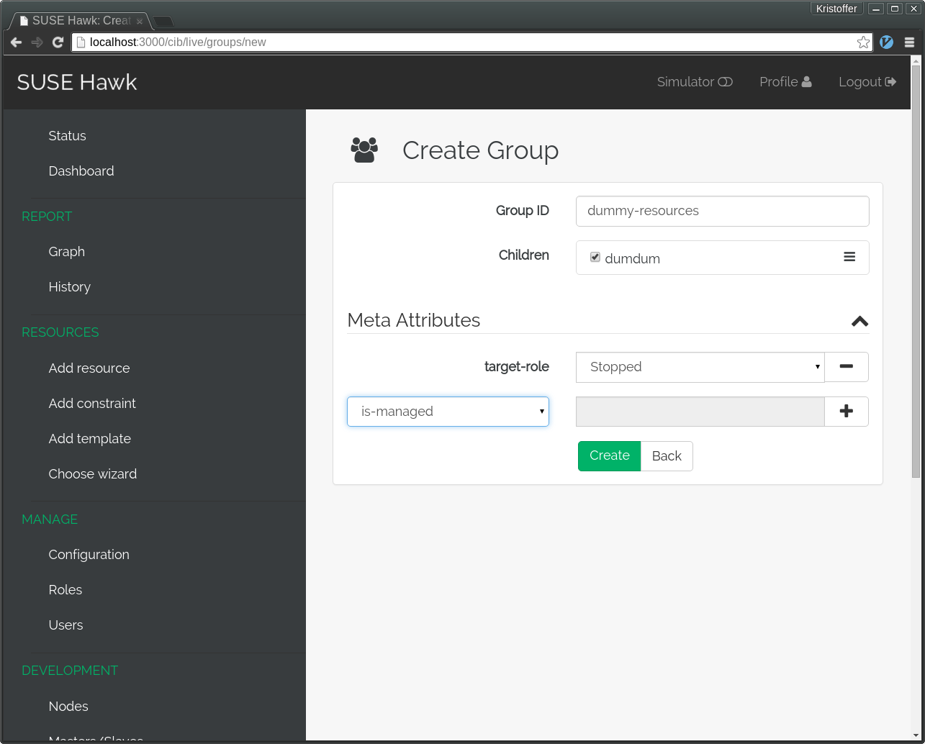Click the Create button
Image resolution: width=925 pixels, height=744 pixels.
point(608,455)
